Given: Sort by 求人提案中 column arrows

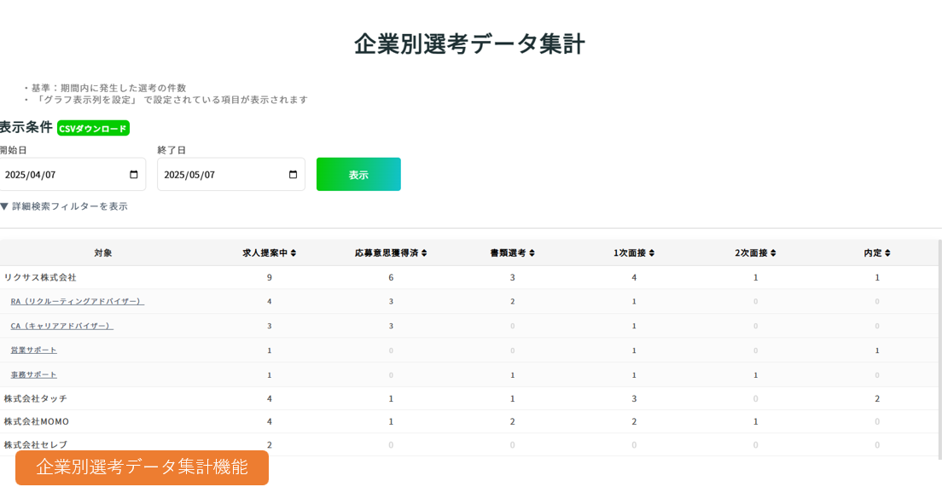Looking at the screenshot, I should point(294,253).
